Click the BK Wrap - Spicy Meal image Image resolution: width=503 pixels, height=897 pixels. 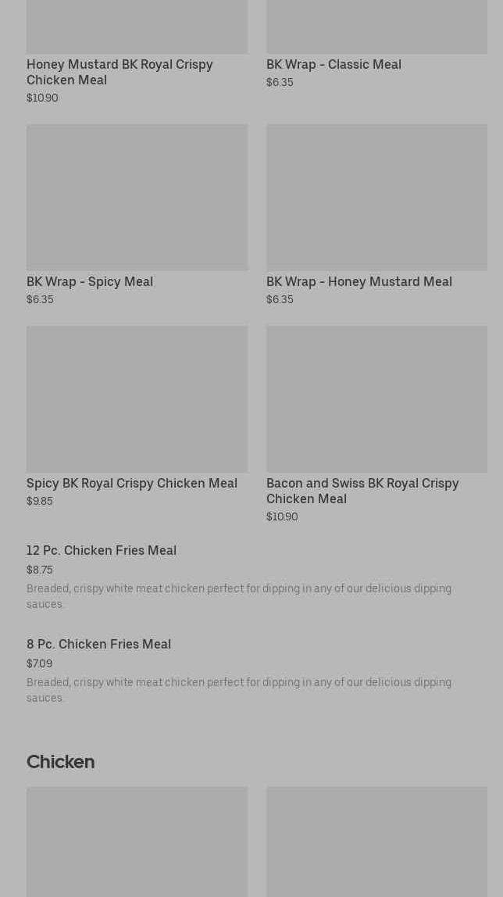pyautogui.click(x=137, y=198)
